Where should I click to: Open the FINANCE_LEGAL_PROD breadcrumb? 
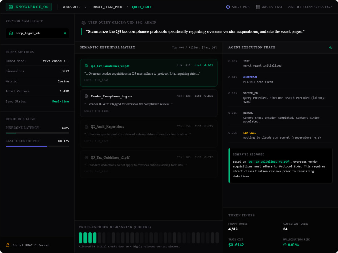pos(106,7)
